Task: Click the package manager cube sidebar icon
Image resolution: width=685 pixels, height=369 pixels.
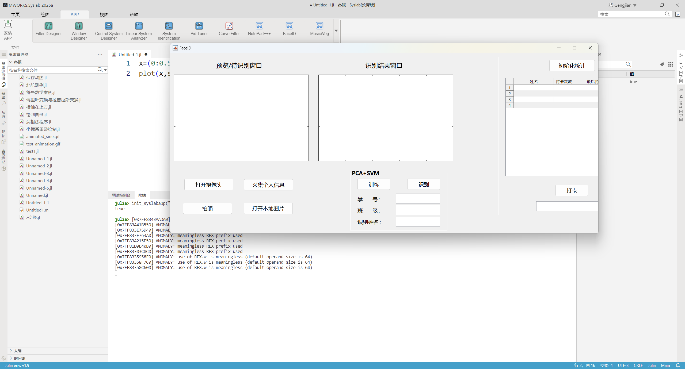Action: (x=4, y=169)
